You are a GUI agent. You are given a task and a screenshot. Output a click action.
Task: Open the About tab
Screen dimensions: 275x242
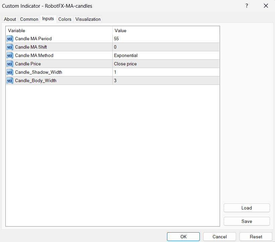10,19
